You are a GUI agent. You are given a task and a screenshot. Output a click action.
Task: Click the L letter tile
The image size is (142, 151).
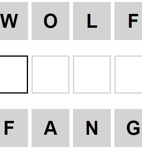click(x=92, y=21)
